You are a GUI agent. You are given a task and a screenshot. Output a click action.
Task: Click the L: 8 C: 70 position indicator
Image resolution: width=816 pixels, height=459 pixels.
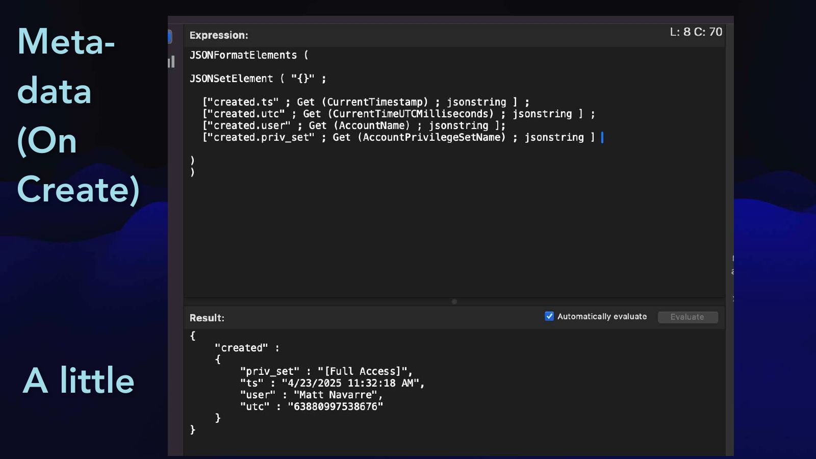pos(696,32)
